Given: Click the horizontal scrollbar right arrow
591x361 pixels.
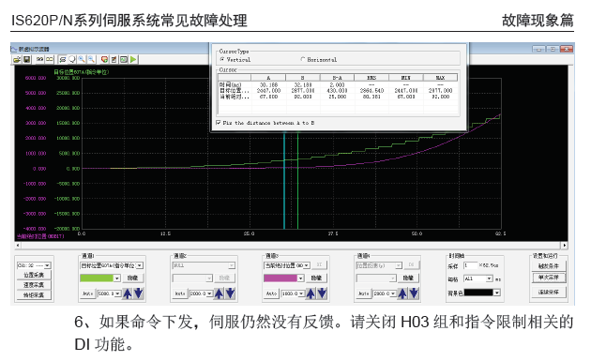Looking at the screenshot, I should tap(564, 246).
